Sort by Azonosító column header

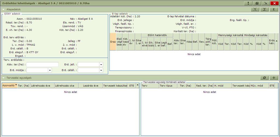[10, 86]
